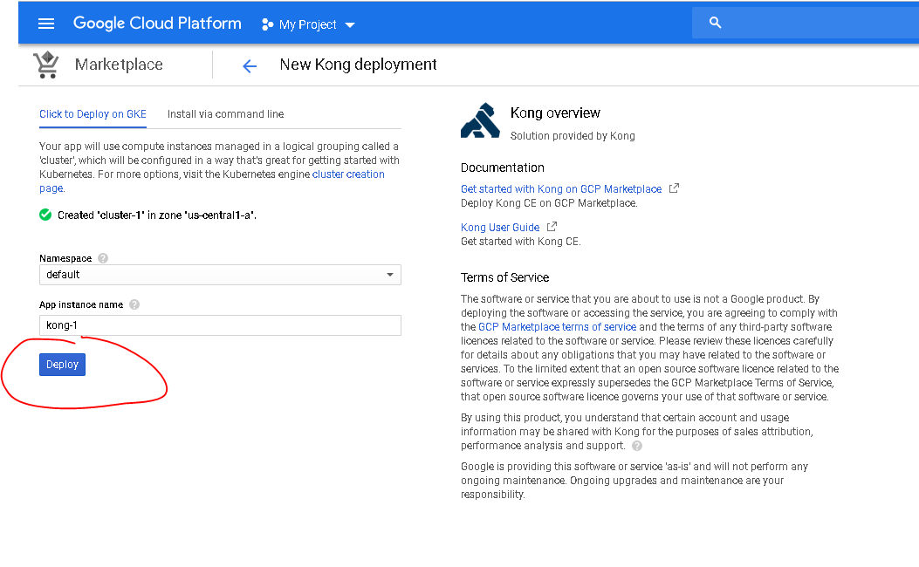This screenshot has height=567, width=919.
Task: Switch to Install via command line tab
Action: coord(225,114)
